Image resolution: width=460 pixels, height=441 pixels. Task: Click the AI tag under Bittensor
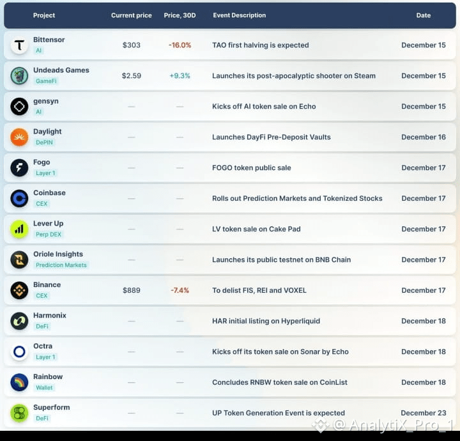click(x=39, y=50)
